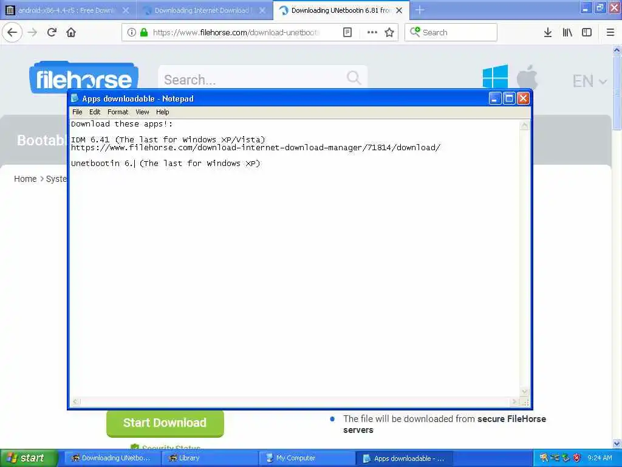Open Notepad Edit menu

coord(95,112)
